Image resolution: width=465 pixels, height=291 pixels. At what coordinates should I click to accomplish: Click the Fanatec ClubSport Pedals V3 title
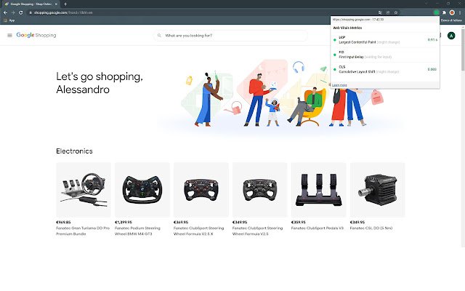(x=317, y=228)
